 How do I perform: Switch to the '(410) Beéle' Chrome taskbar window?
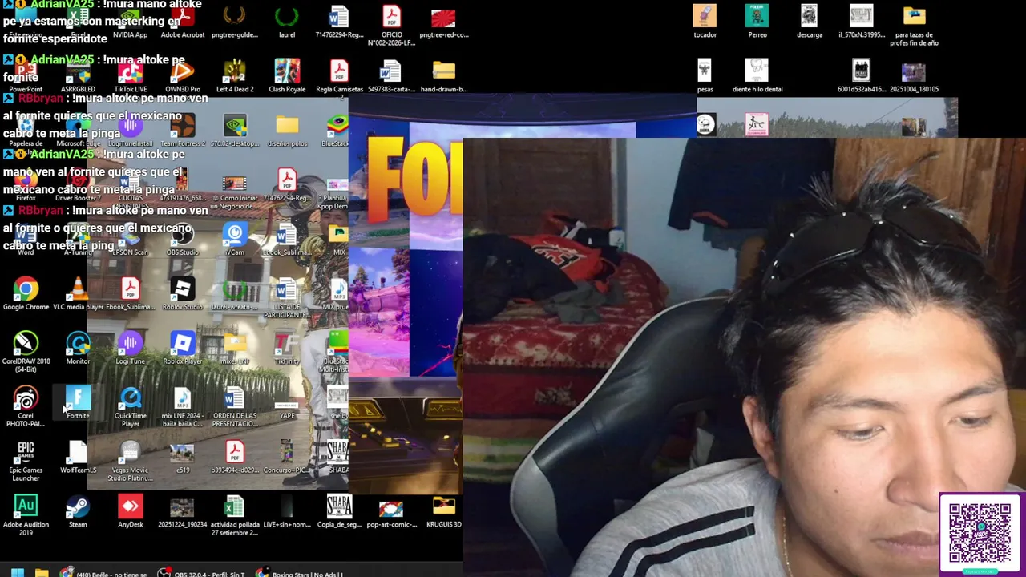[x=103, y=572]
